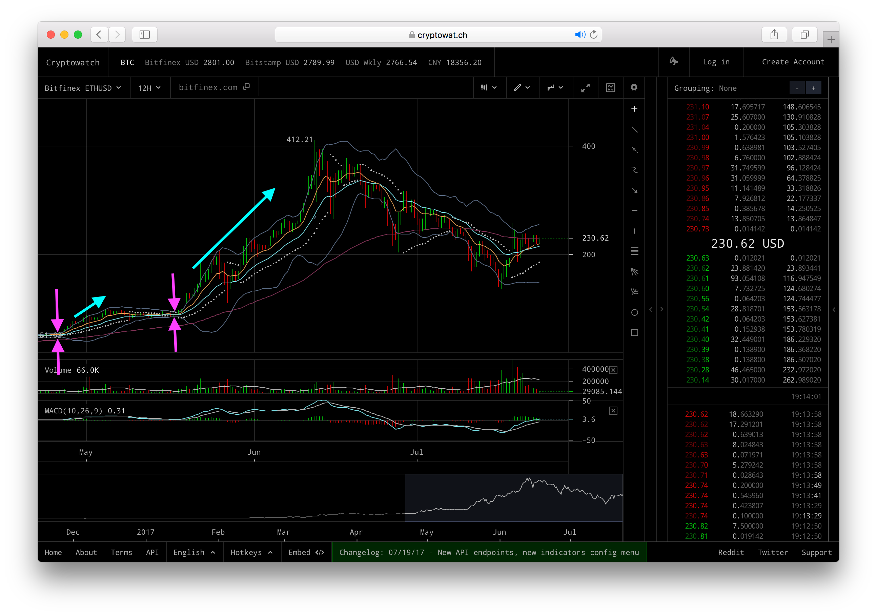Open a new Safari tab
The height and width of the screenshot is (616, 877).
click(831, 39)
